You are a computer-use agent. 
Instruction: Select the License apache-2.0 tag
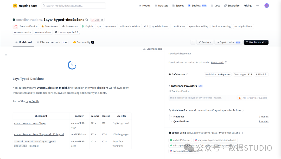click(67, 32)
